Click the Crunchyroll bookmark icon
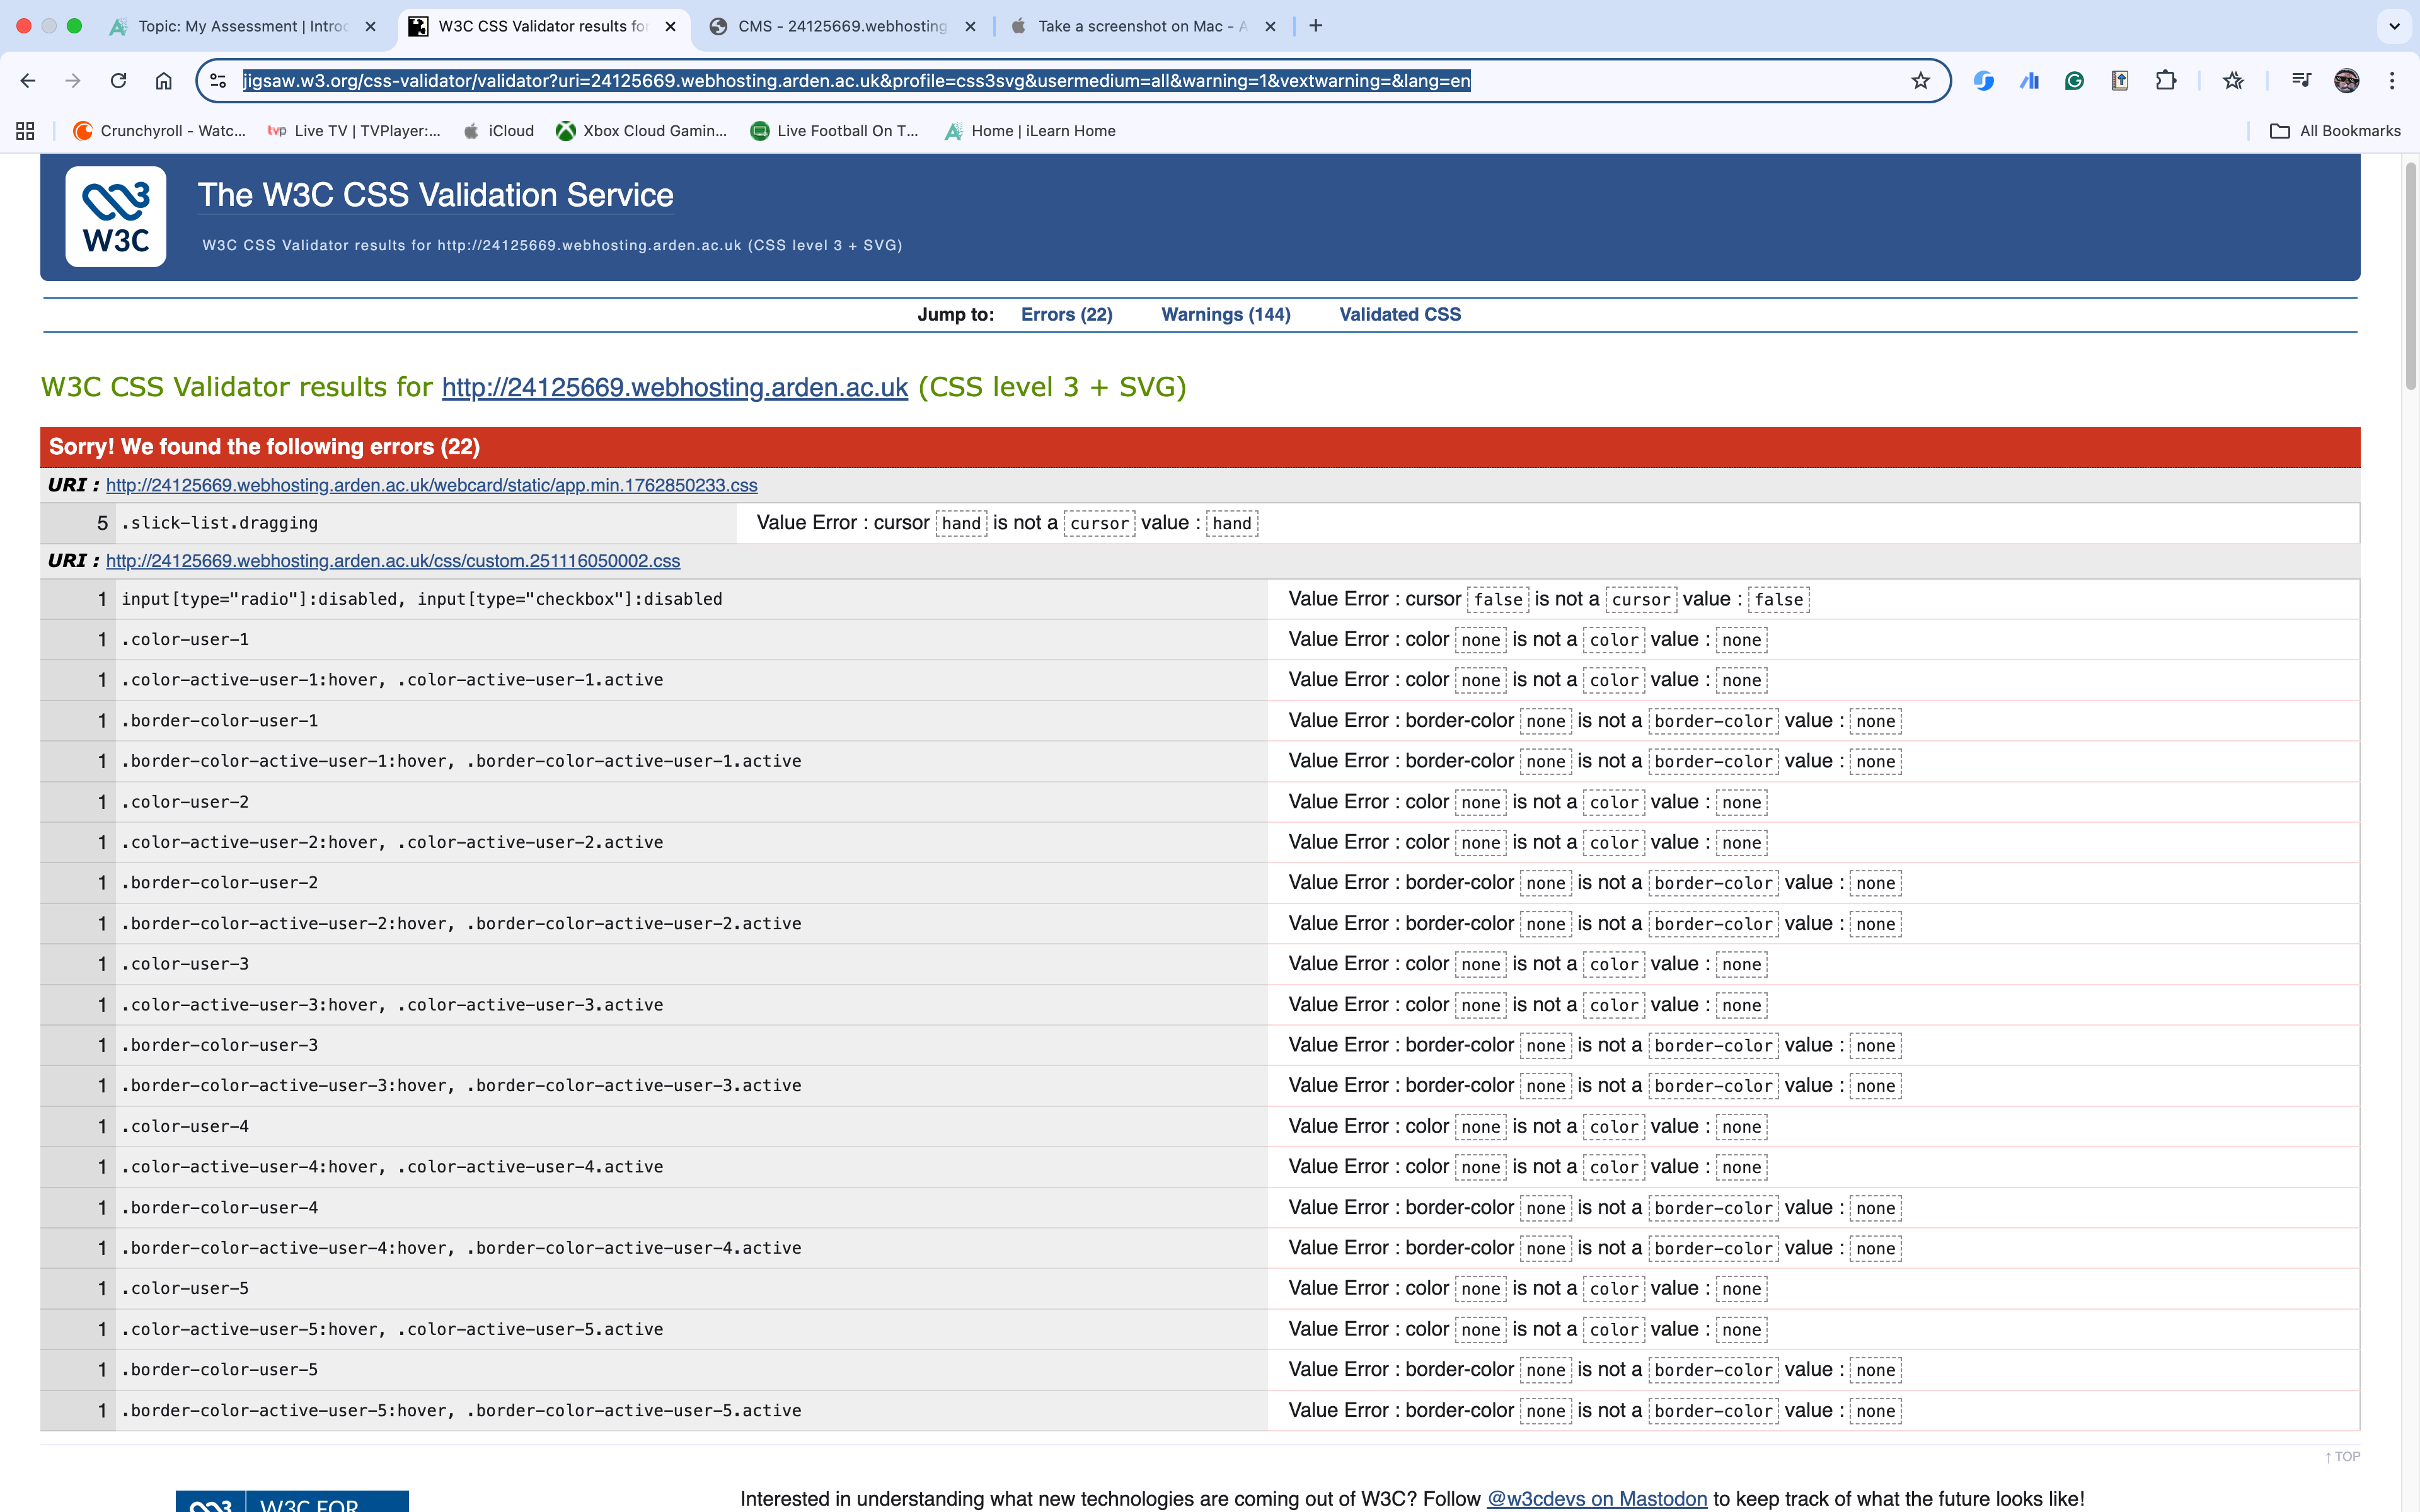The height and width of the screenshot is (1512, 2420). pos(85,130)
